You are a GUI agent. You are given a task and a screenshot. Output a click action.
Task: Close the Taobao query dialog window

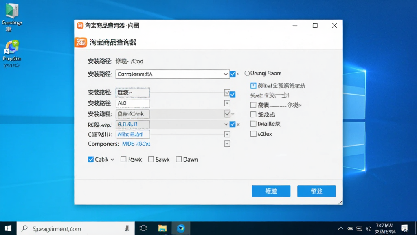pyautogui.click(x=335, y=26)
